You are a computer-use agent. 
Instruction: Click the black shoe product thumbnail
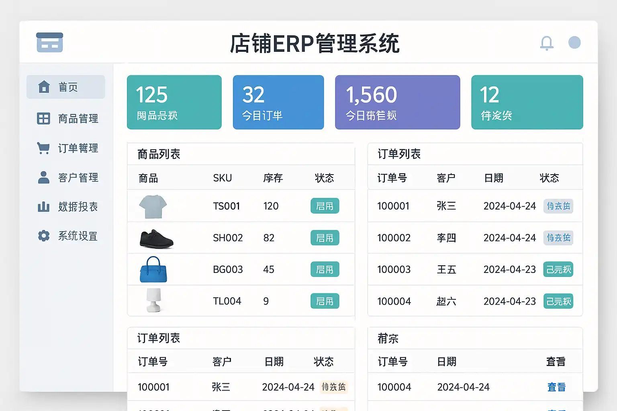click(156, 239)
